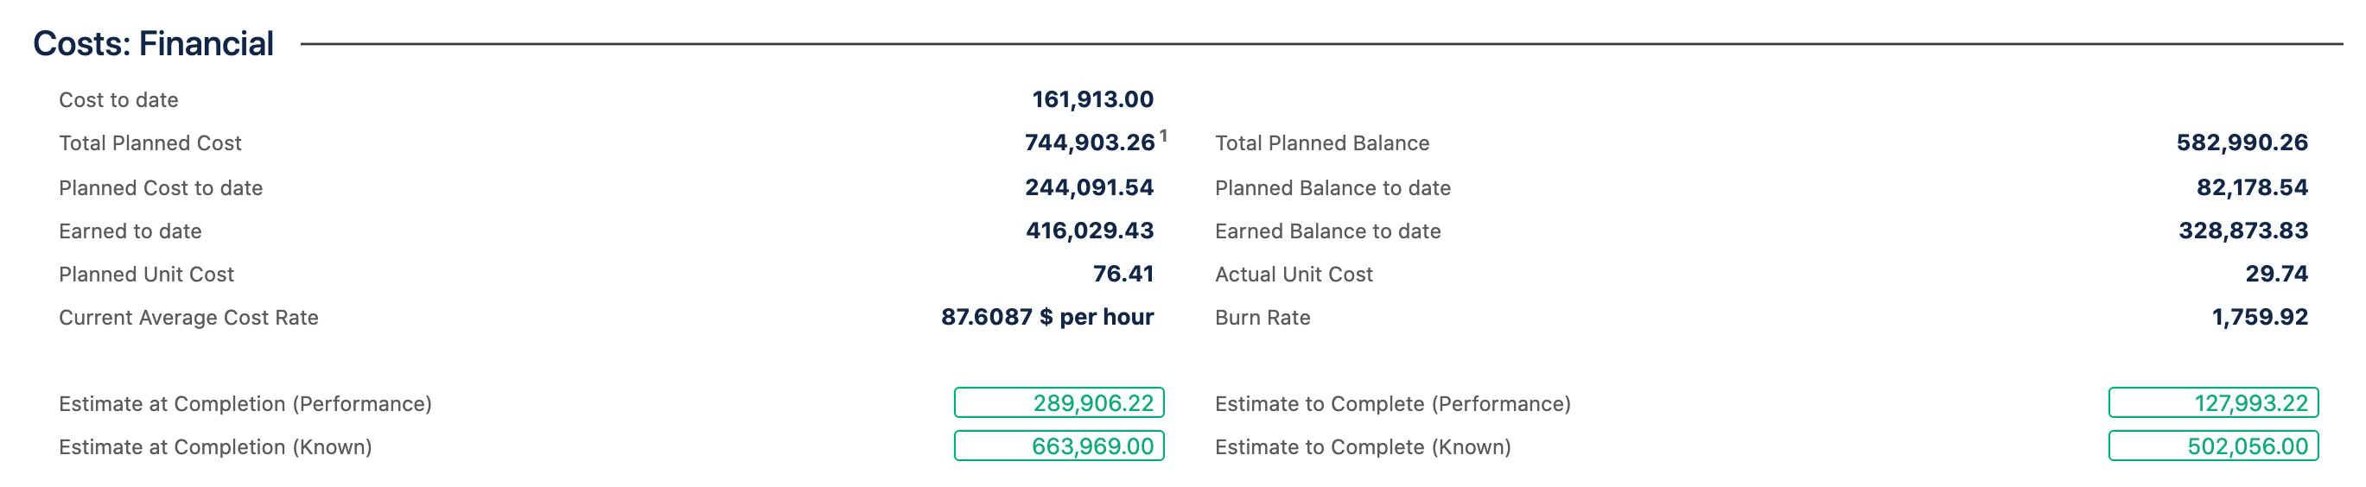2366x487 pixels.
Task: Click the Planned Balance to date value 82,178.54
Action: tap(2252, 187)
